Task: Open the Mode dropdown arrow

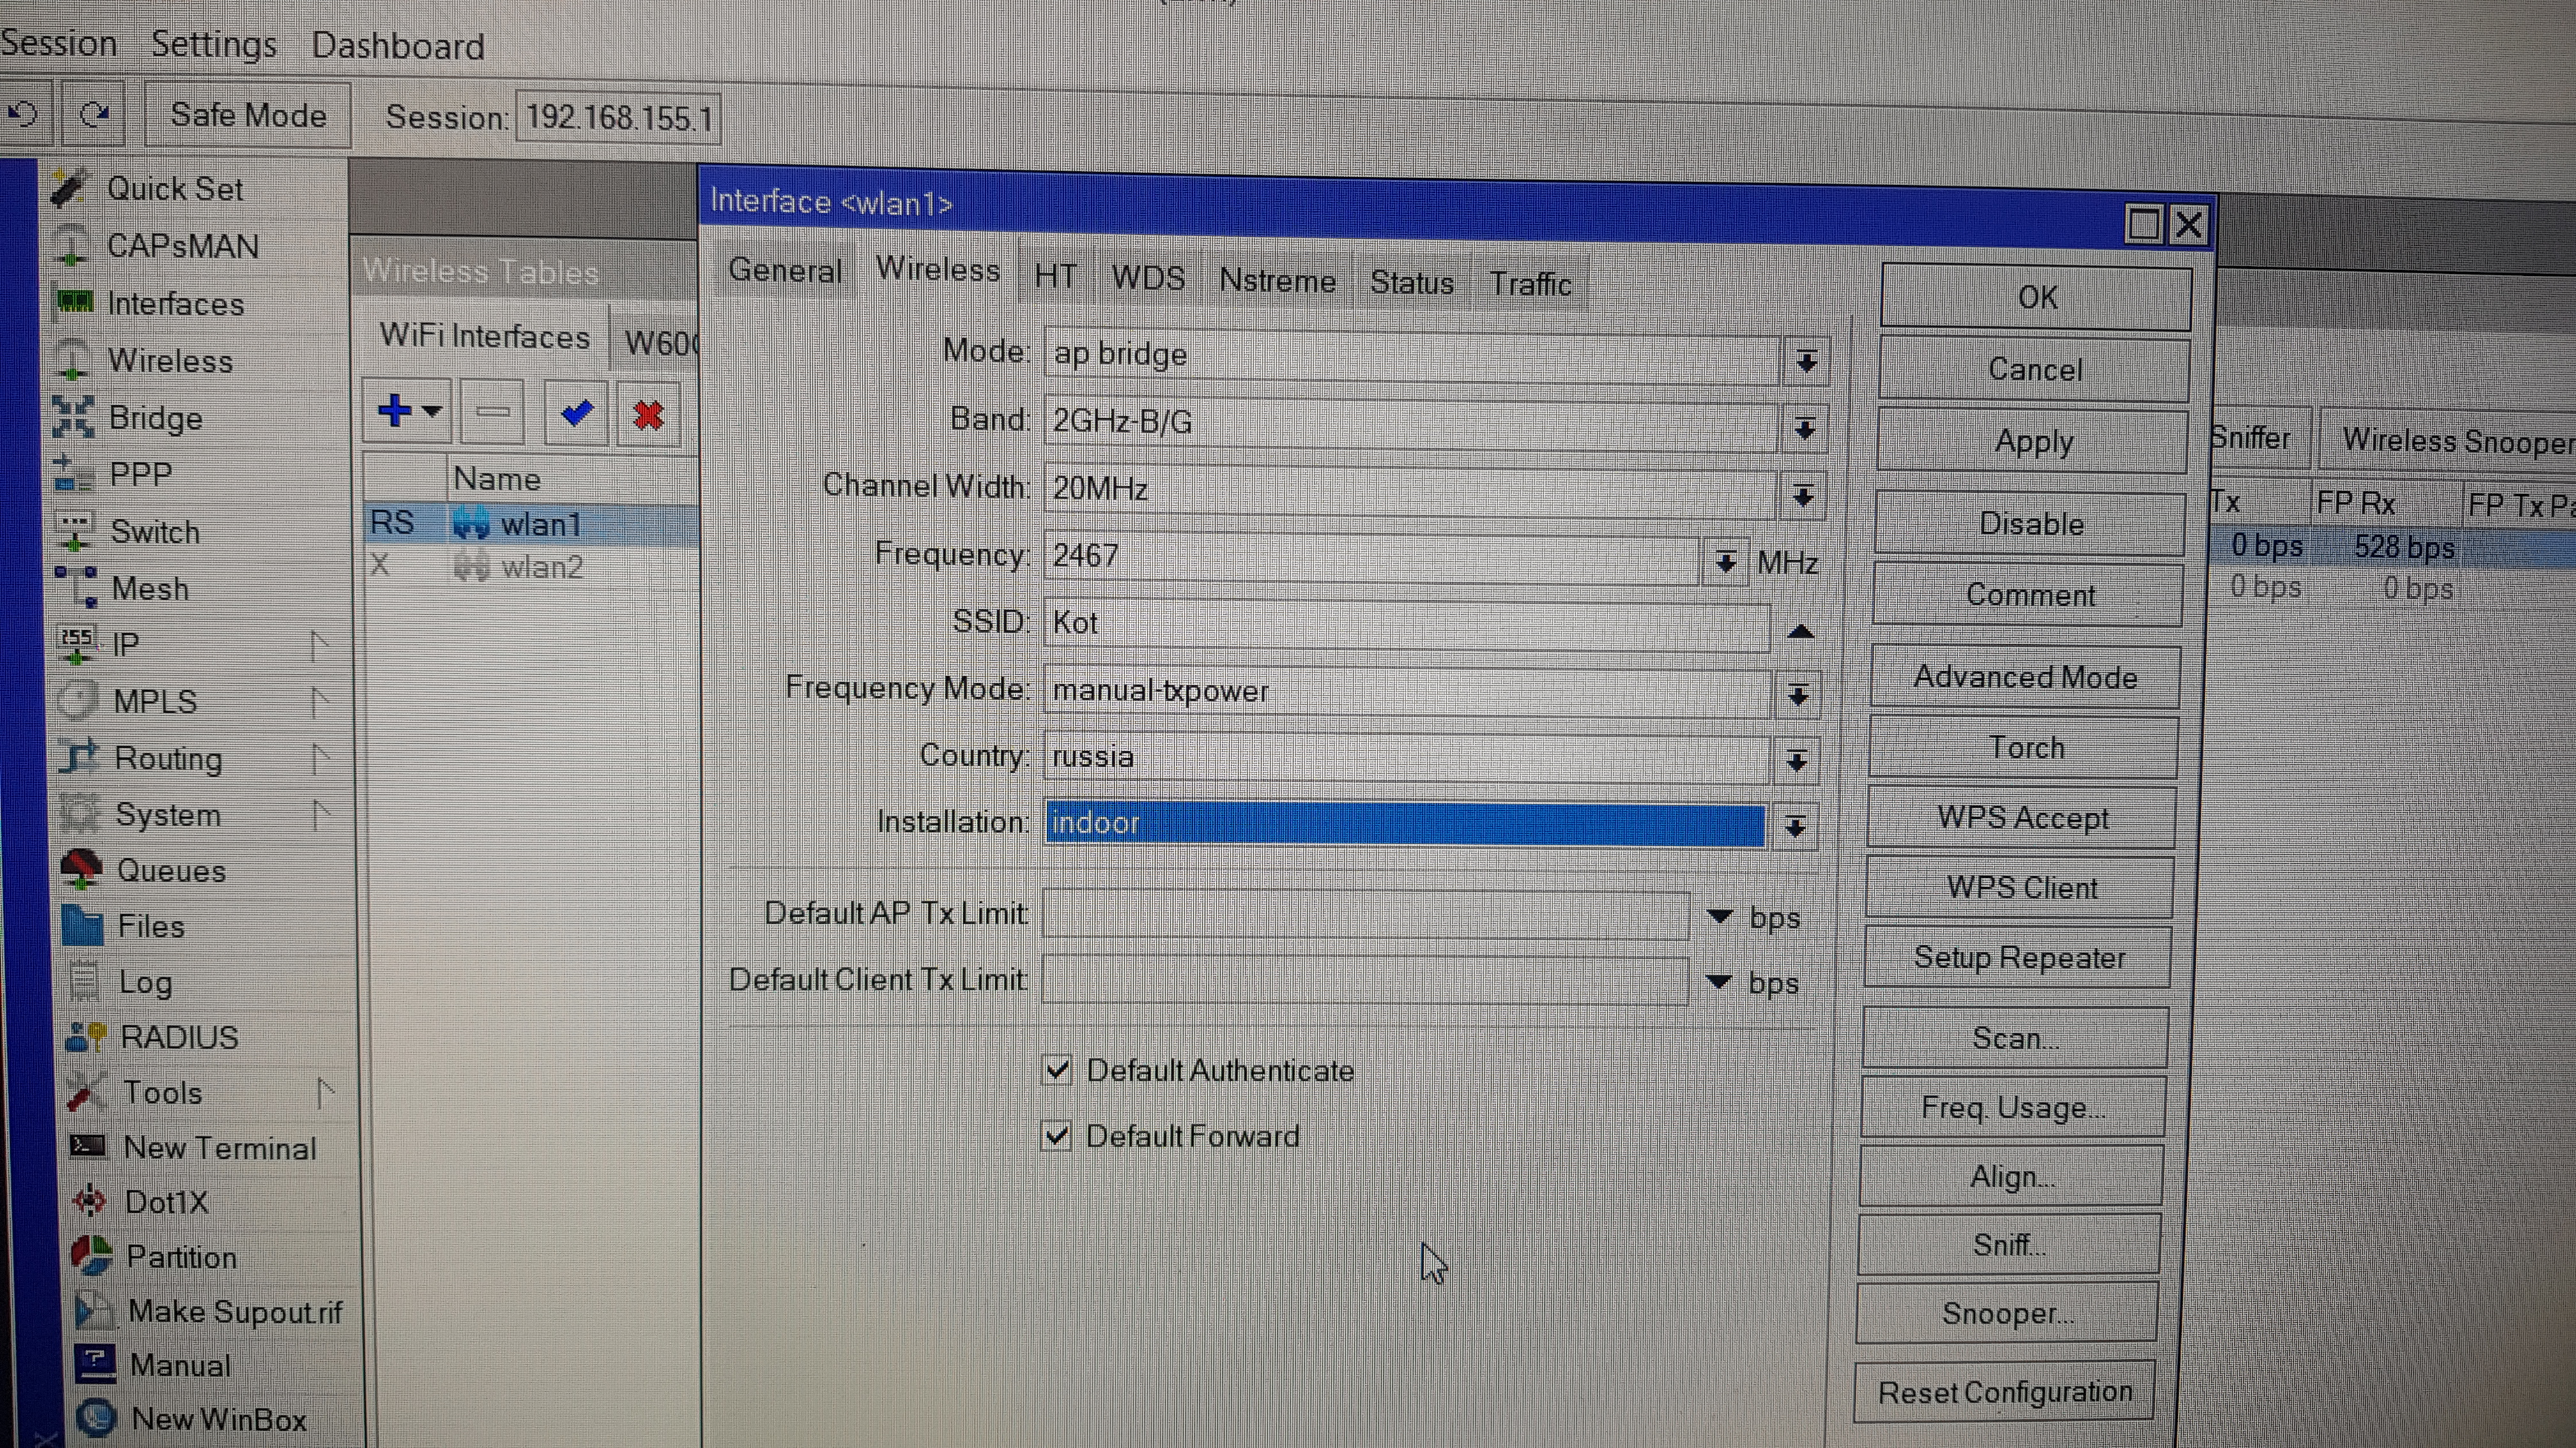Action: (1806, 361)
